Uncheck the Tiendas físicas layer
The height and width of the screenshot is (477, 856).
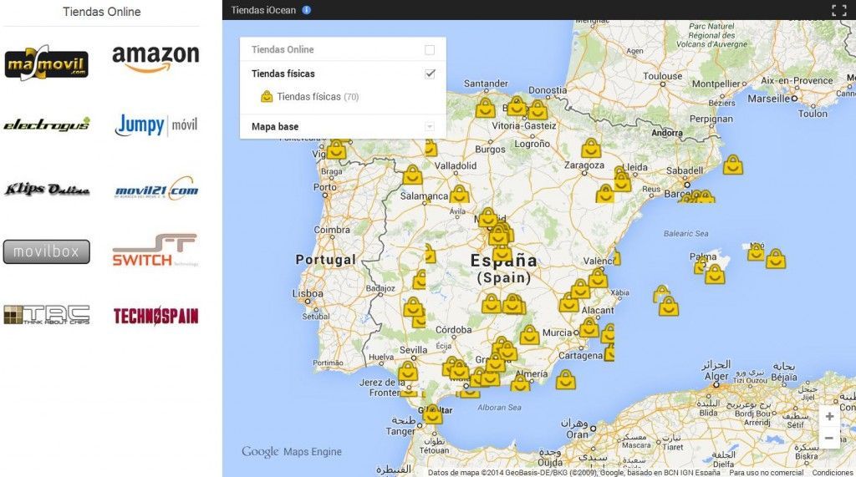tap(430, 74)
